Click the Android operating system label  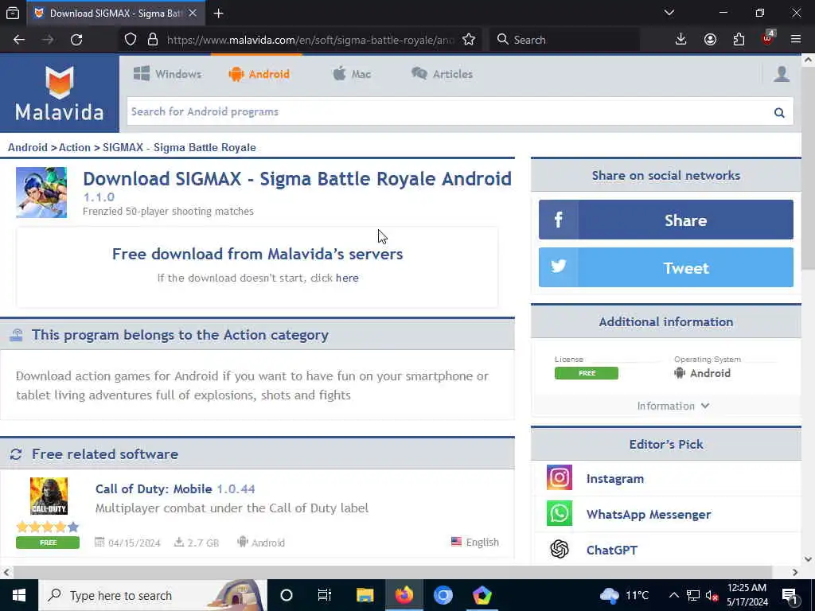[x=702, y=373]
